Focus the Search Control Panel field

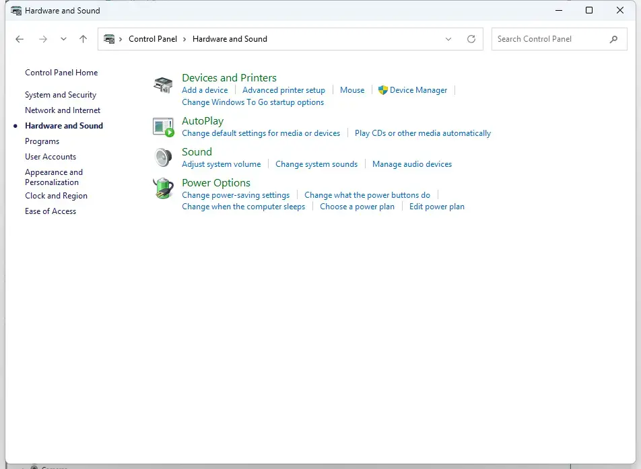(x=560, y=39)
